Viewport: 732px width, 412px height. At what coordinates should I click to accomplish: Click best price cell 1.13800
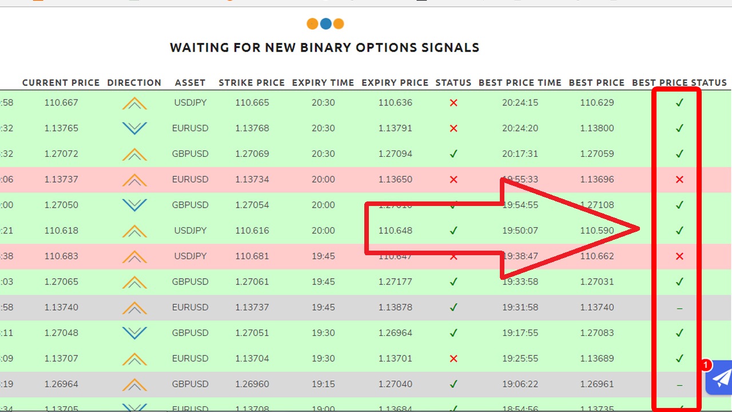[x=597, y=128]
